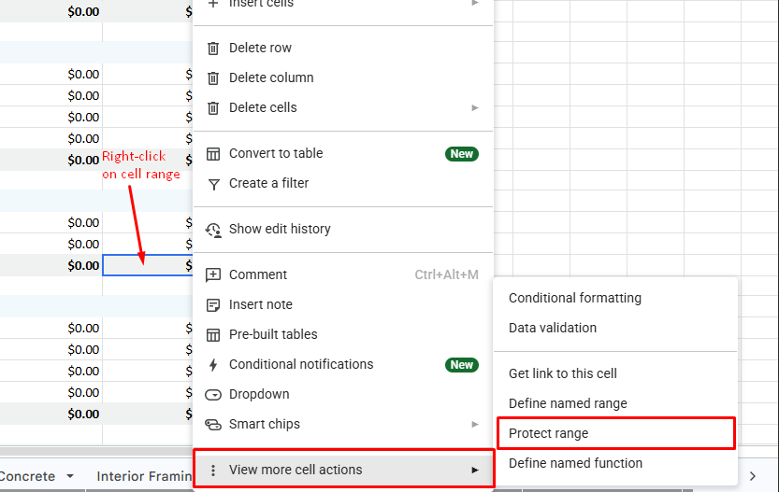
Task: Click the plus icon next to Insert cells
Action: click(213, 4)
